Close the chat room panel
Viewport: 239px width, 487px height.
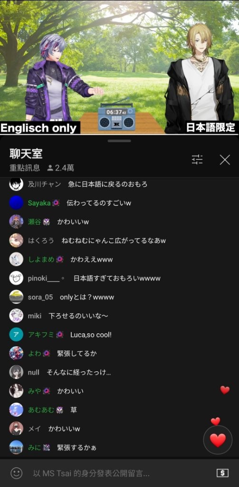[x=225, y=160]
